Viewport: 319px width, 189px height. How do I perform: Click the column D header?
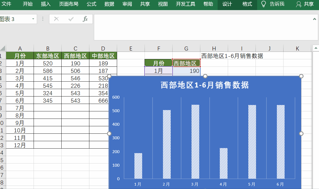tap(103, 48)
